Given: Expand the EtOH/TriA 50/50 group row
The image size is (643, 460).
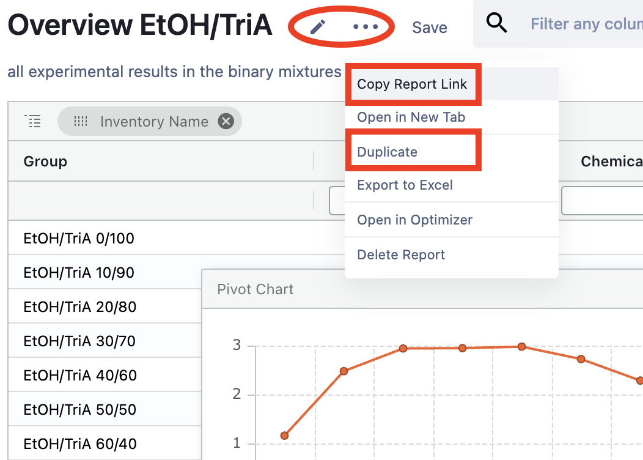Looking at the screenshot, I should click(79, 410).
